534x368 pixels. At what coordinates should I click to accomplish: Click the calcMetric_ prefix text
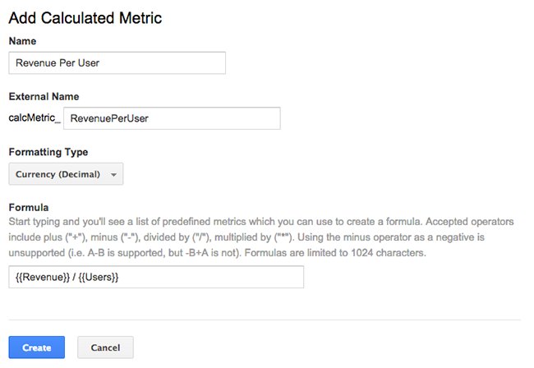[35, 118]
